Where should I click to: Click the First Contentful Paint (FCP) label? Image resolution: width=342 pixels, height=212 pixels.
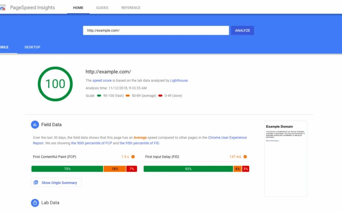[x=55, y=157]
